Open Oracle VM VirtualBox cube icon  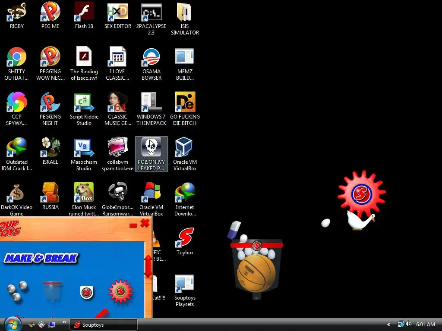[185, 154]
